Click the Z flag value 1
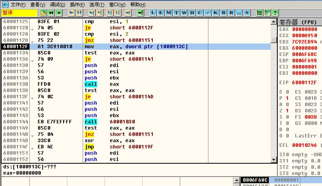Screen dimensions: 322x186 click(x=287, y=111)
